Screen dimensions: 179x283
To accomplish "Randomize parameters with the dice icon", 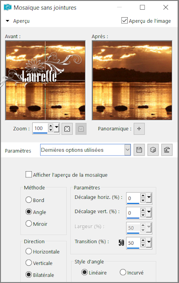I will pyautogui.click(x=153, y=150).
